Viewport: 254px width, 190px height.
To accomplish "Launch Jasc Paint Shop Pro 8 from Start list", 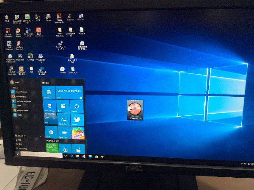I will point(22,101).
